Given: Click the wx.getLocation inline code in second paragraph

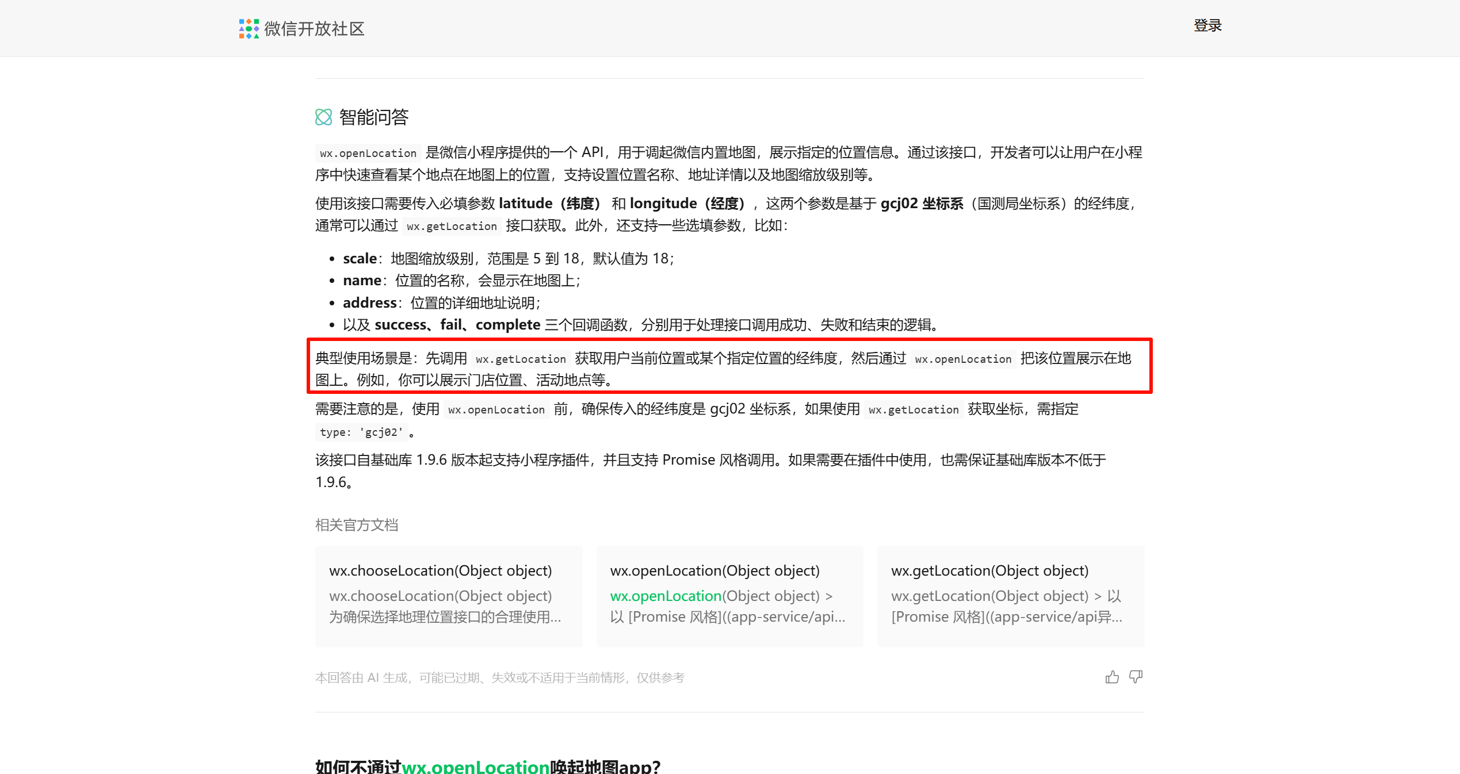Looking at the screenshot, I should point(452,226).
